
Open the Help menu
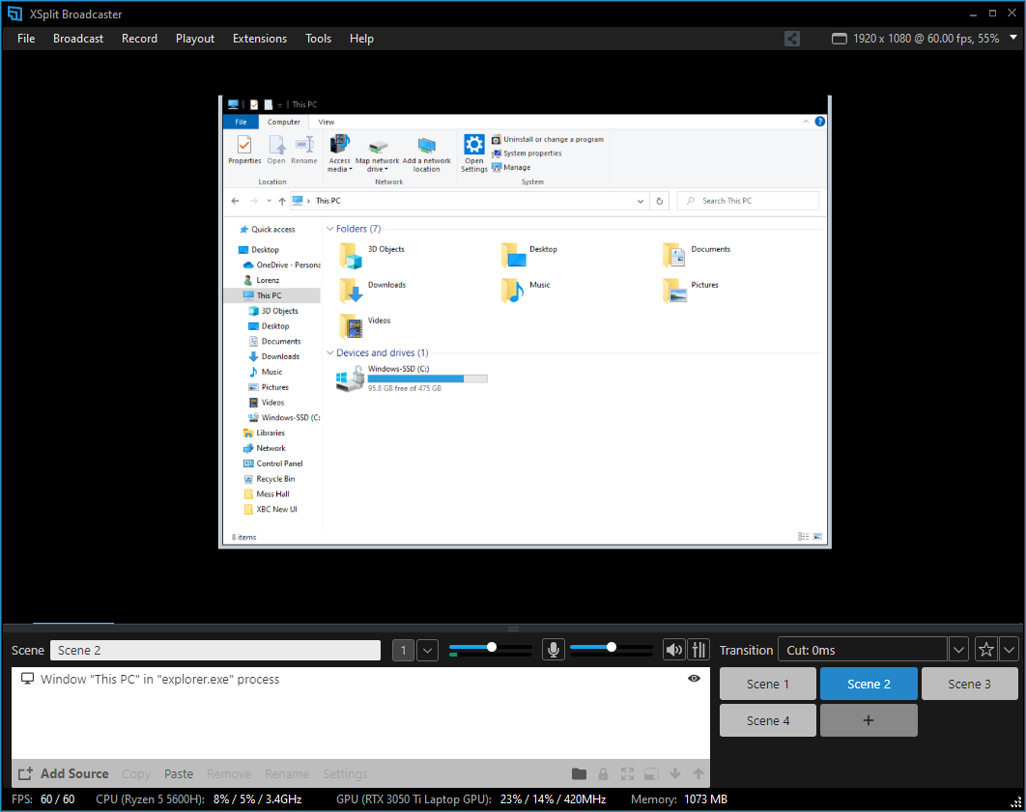pos(361,39)
